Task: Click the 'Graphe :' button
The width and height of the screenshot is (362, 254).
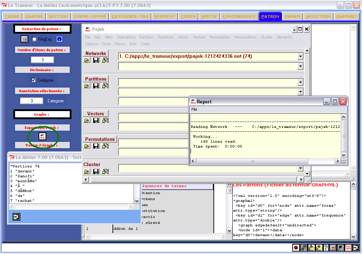Action: point(42,114)
